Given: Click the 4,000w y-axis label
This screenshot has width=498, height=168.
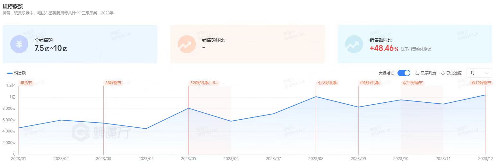Looking at the screenshot, I should click(9, 131).
